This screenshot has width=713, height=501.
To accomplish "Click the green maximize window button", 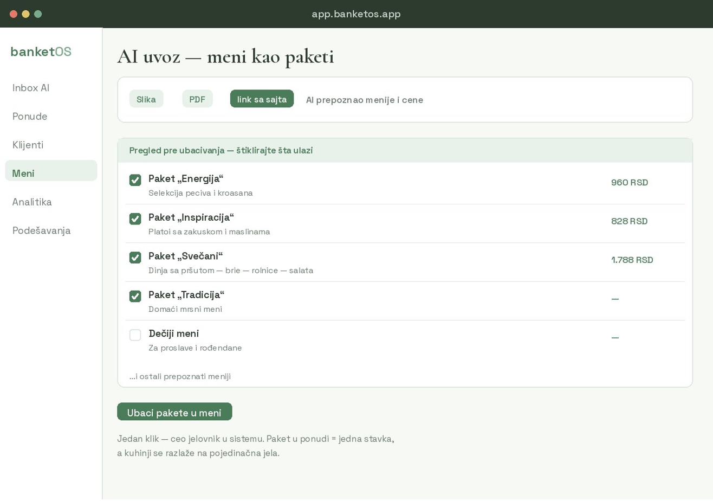I will click(38, 14).
